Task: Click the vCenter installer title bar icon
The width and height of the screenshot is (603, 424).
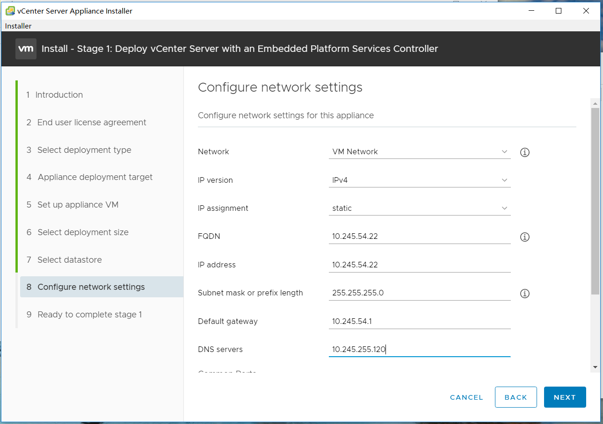Action: pos(10,11)
